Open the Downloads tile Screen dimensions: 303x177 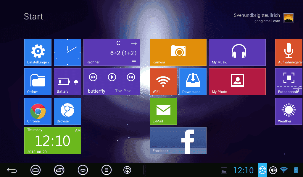193,82
